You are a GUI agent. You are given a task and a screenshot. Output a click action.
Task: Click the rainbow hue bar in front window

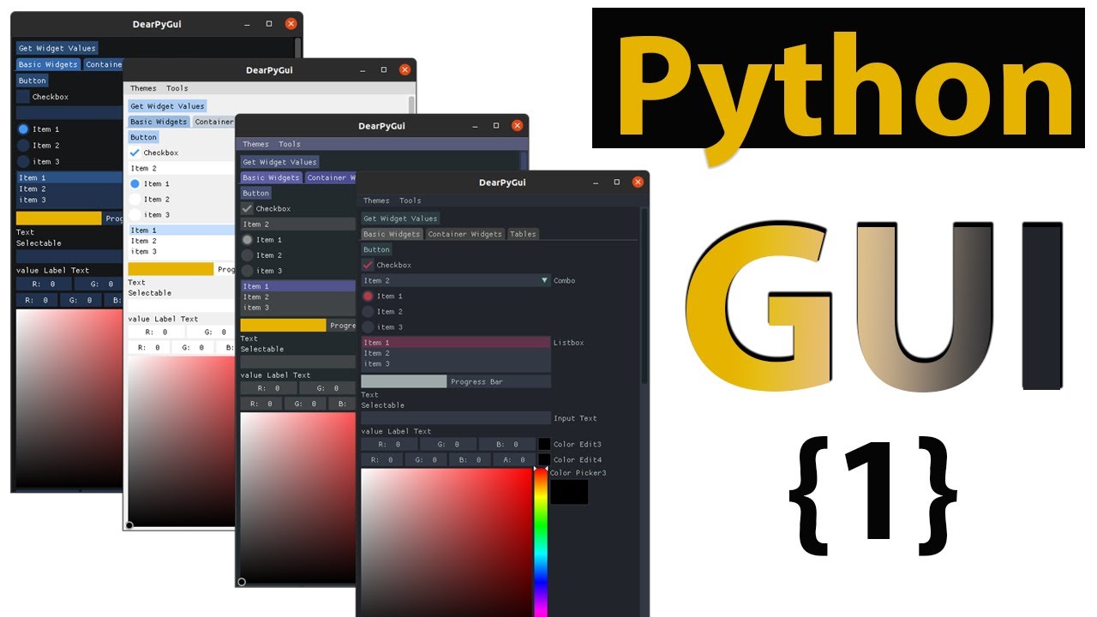pyautogui.click(x=541, y=542)
